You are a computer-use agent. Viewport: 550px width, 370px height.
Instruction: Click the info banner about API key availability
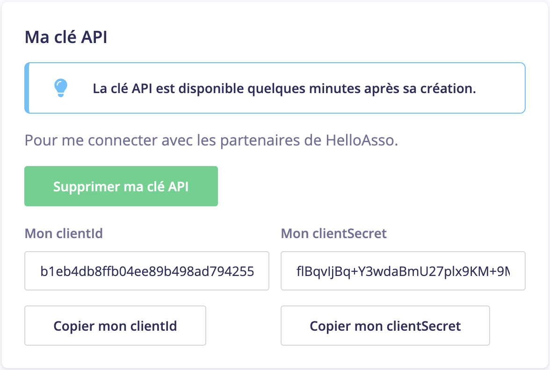(x=275, y=88)
